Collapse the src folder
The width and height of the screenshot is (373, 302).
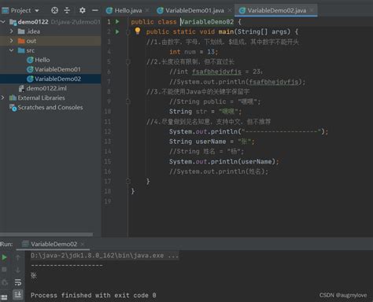(x=11, y=50)
